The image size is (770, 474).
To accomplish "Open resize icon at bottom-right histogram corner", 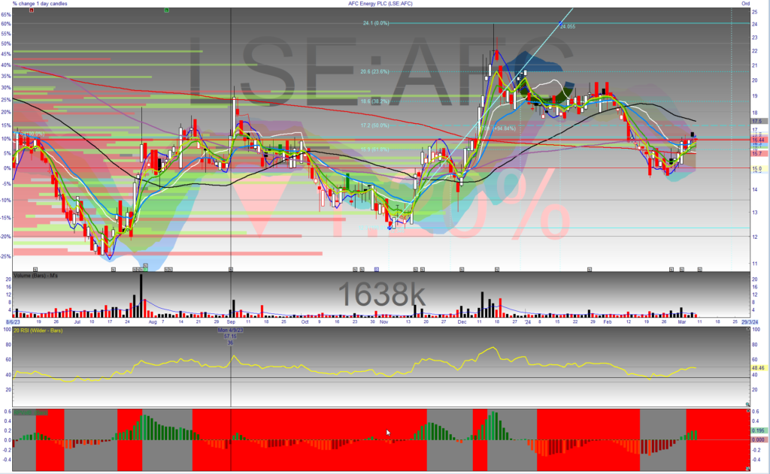I will pos(747,469).
